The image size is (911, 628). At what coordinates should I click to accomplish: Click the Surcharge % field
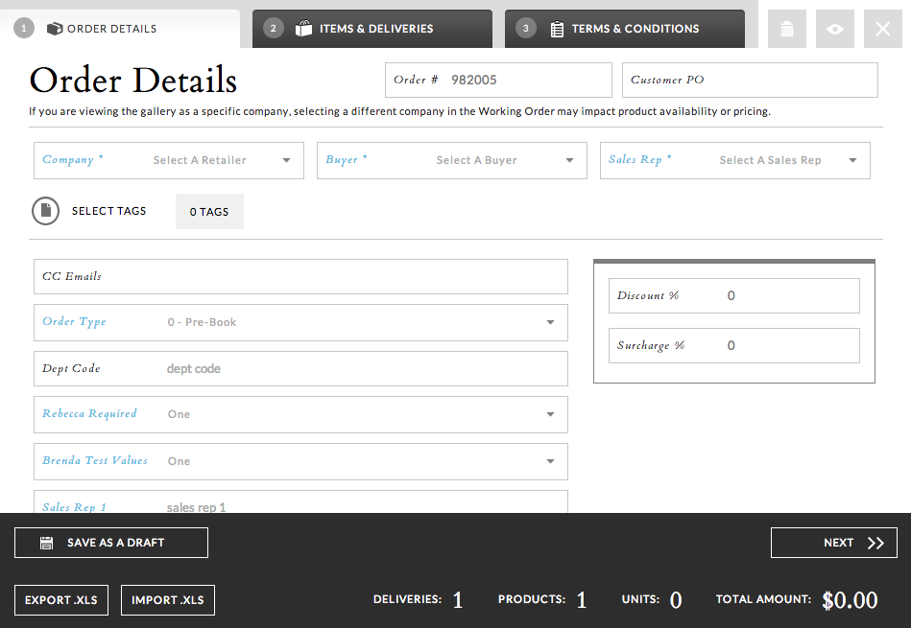[733, 345]
